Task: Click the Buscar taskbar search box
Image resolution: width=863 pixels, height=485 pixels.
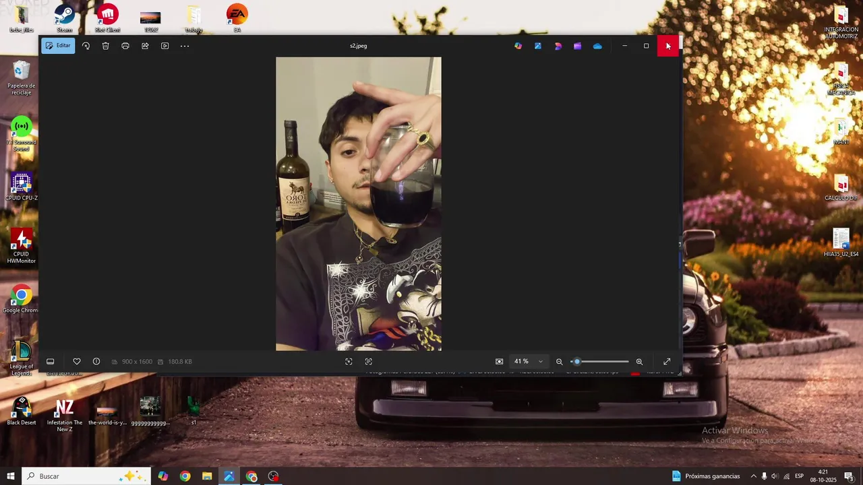Action: coord(86,476)
